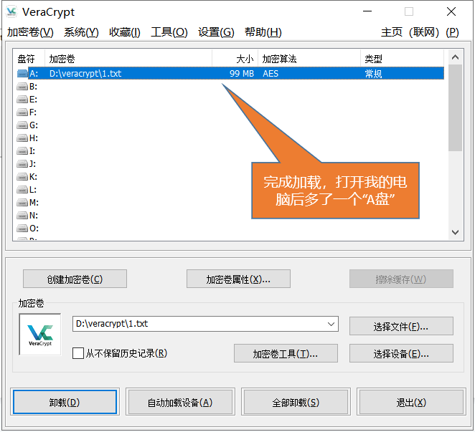Image resolution: width=475 pixels, height=432 pixels.
Task: Click the drive list scrollbar thumb
Action: coord(455,107)
